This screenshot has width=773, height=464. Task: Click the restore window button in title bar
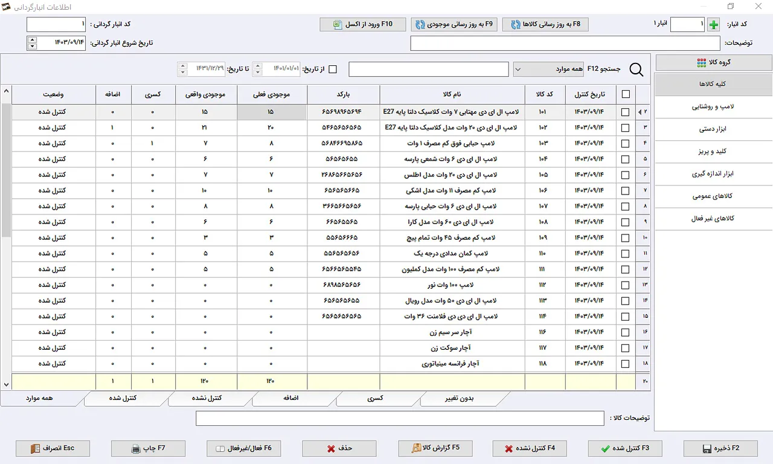click(x=731, y=7)
